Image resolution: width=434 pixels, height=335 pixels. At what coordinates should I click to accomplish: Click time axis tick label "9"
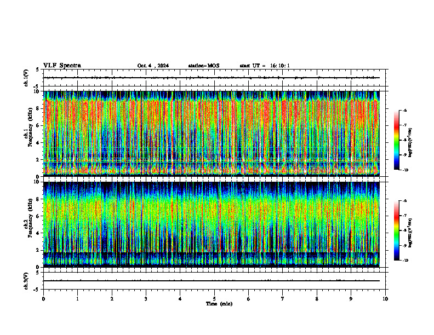pos(351,299)
